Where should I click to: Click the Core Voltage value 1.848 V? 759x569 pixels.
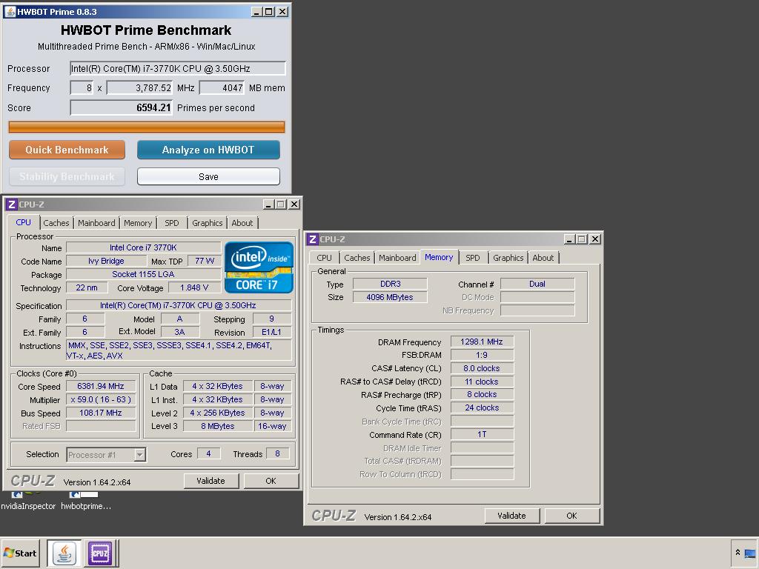click(194, 288)
